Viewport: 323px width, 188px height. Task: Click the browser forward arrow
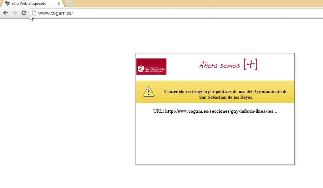15,13
